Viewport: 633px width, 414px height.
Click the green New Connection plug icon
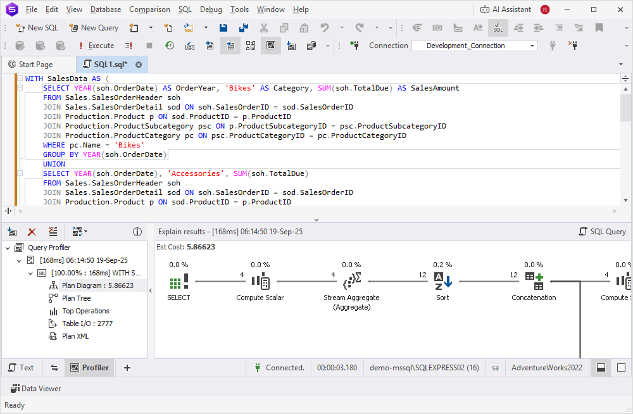tap(355, 45)
